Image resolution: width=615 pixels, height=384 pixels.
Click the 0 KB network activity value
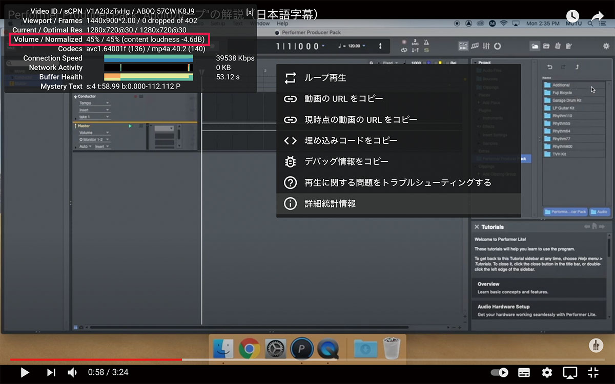[x=223, y=68]
